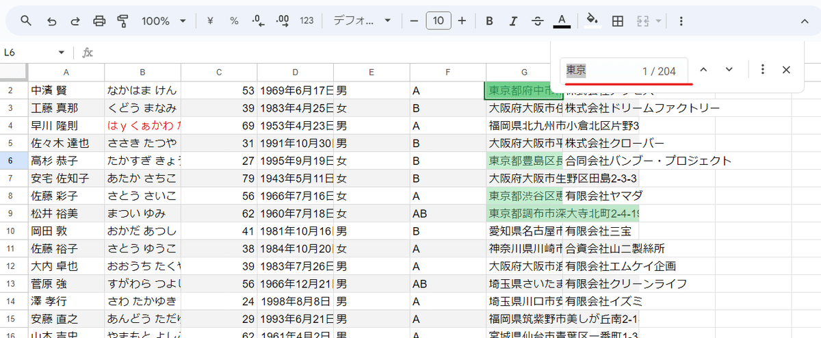Redo the last undone action
This screenshot has width=821, height=338.
pyautogui.click(x=75, y=21)
